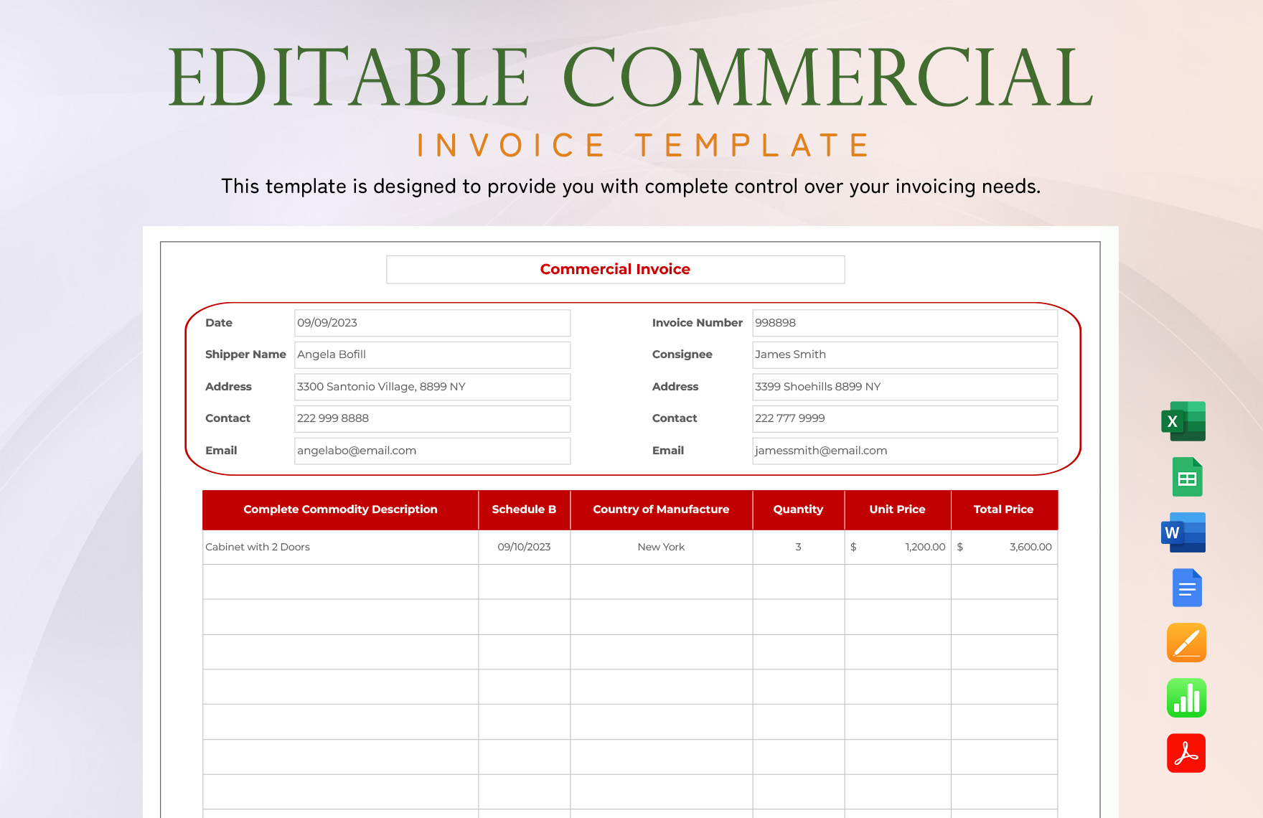Select the New York cell

click(661, 547)
